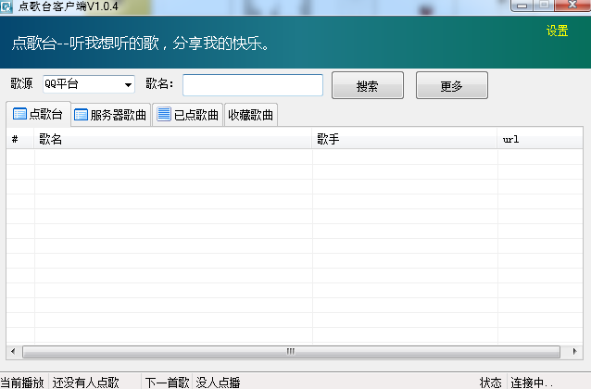Click the 点歌台 tab icon

[19, 115]
